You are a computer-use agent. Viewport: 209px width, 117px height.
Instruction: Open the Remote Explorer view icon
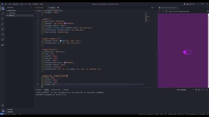click(3, 34)
